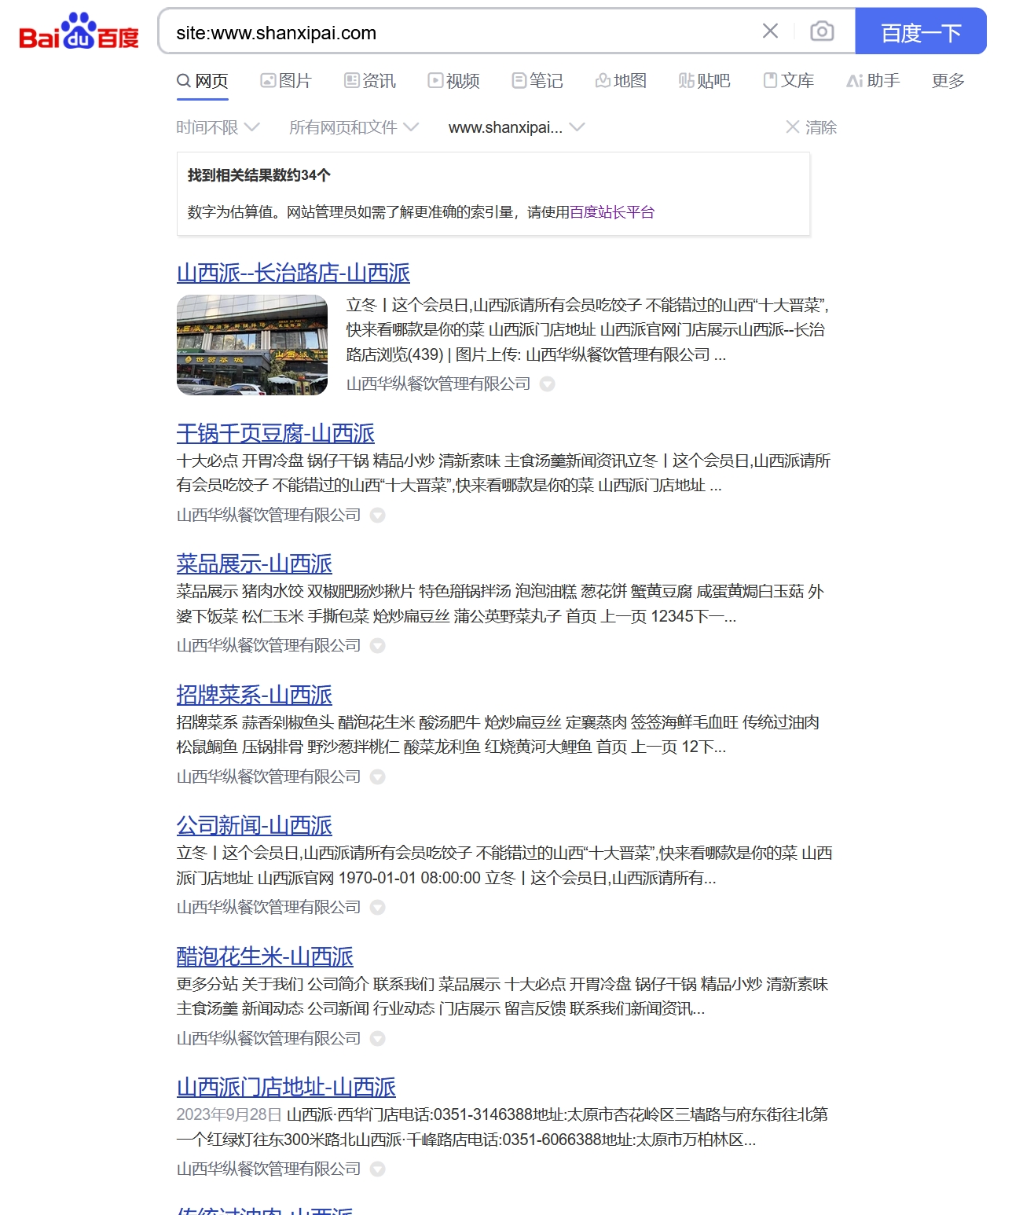This screenshot has width=1023, height=1215.
Task: Open 贴吧 via its icon
Action: tap(684, 81)
